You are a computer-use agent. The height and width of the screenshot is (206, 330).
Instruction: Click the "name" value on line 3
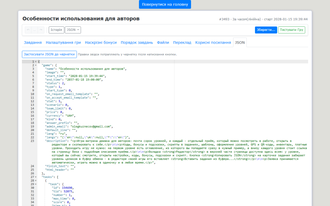coord(92,69)
